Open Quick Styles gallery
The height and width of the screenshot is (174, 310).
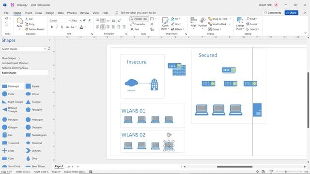(x=165, y=24)
